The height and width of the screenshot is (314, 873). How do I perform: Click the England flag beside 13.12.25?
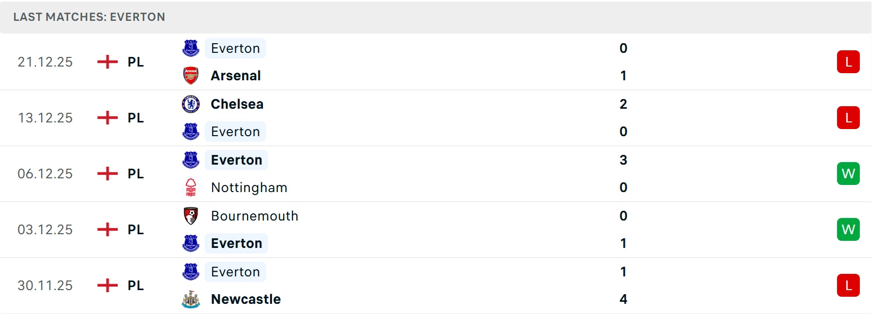click(x=107, y=118)
